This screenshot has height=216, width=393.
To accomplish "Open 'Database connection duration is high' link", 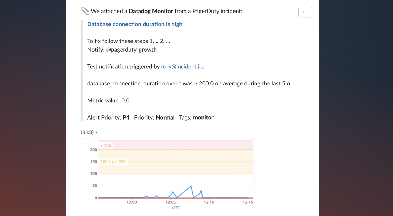I will point(135,24).
